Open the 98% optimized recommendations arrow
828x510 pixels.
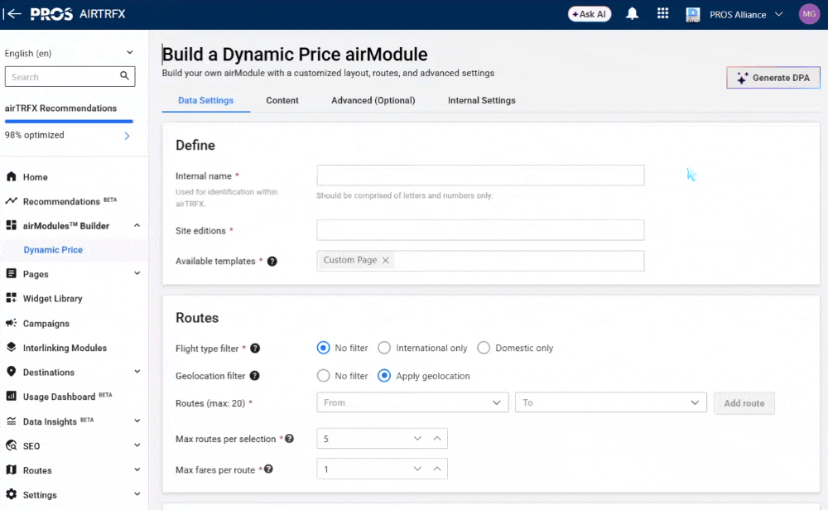pyautogui.click(x=127, y=136)
